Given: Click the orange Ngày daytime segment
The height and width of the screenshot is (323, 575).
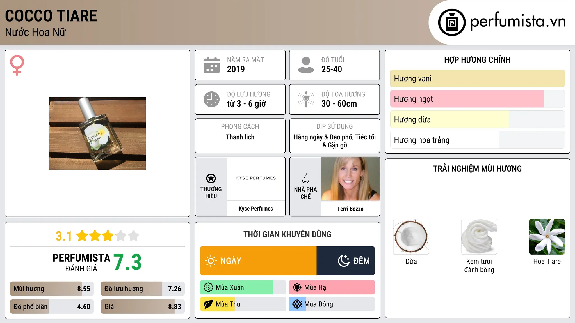Looking at the screenshot, I should (x=258, y=261).
